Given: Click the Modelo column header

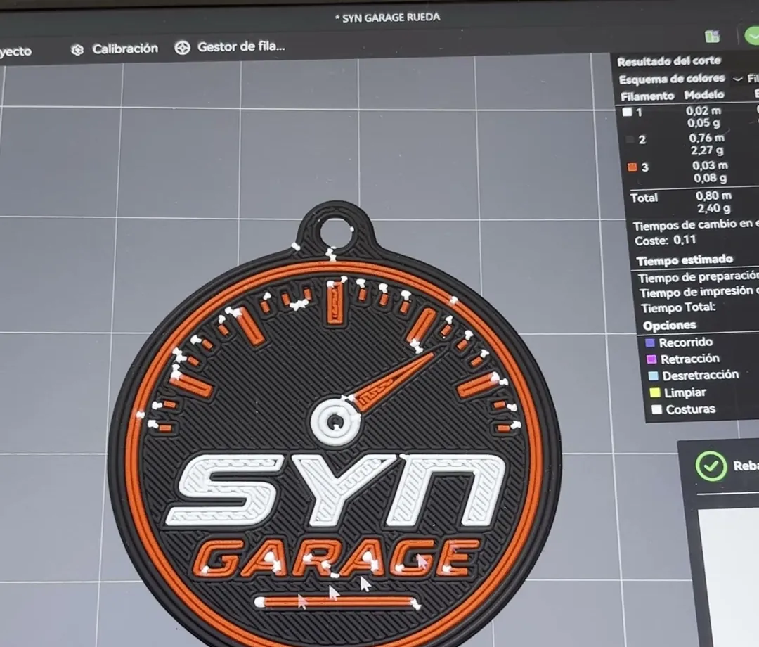Looking at the screenshot, I should 704,94.
